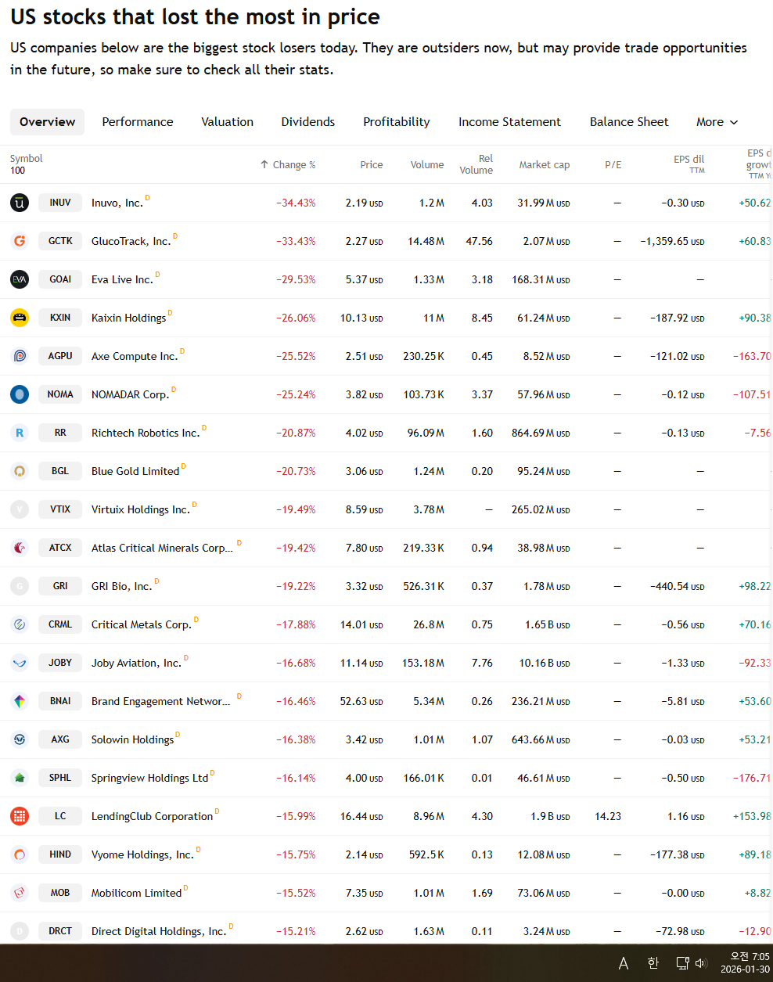This screenshot has height=982, width=773.
Task: Open the KXIN ticker link
Action: click(x=60, y=318)
